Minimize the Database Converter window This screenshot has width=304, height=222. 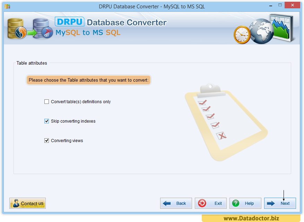pyautogui.click(x=271, y=6)
